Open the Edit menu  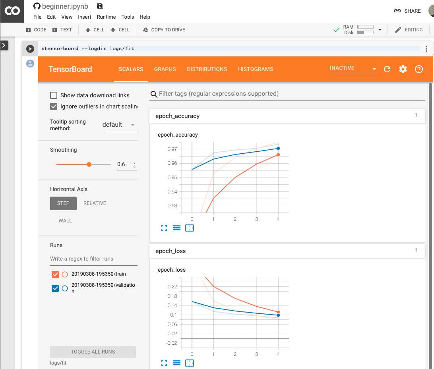coord(51,17)
